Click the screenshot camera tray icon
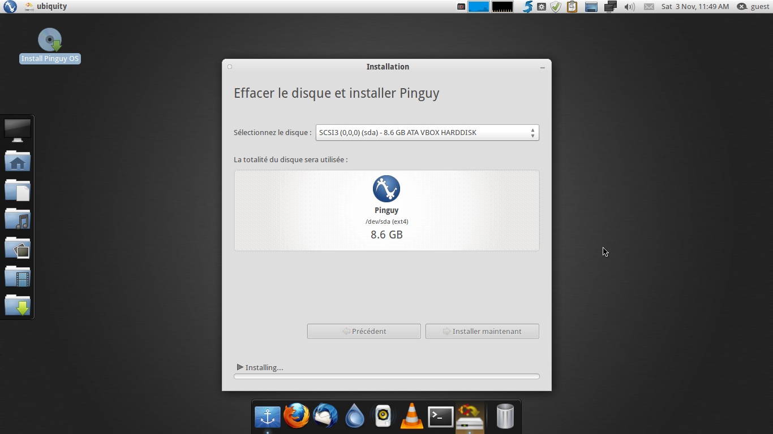 pos(461,7)
